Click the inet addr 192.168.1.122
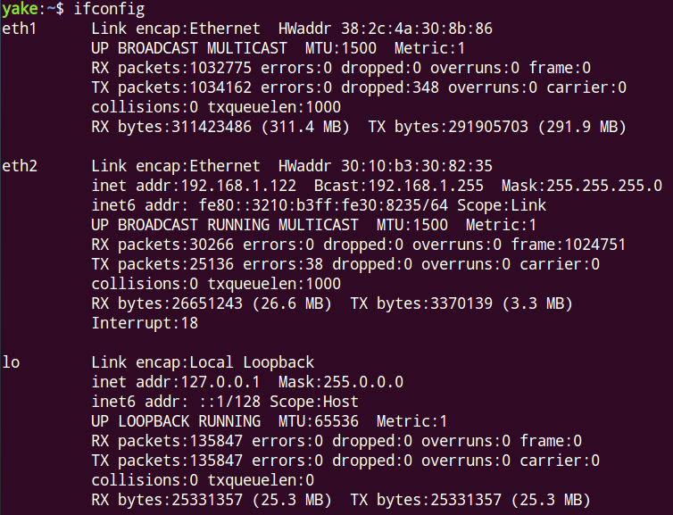This screenshot has height=515, width=673. coord(194,186)
